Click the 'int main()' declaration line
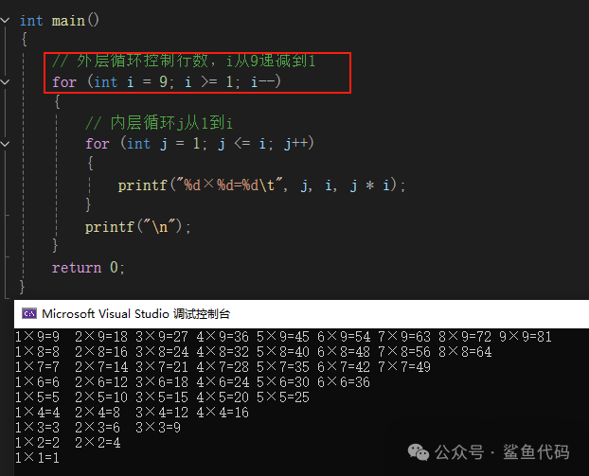 tap(60, 20)
